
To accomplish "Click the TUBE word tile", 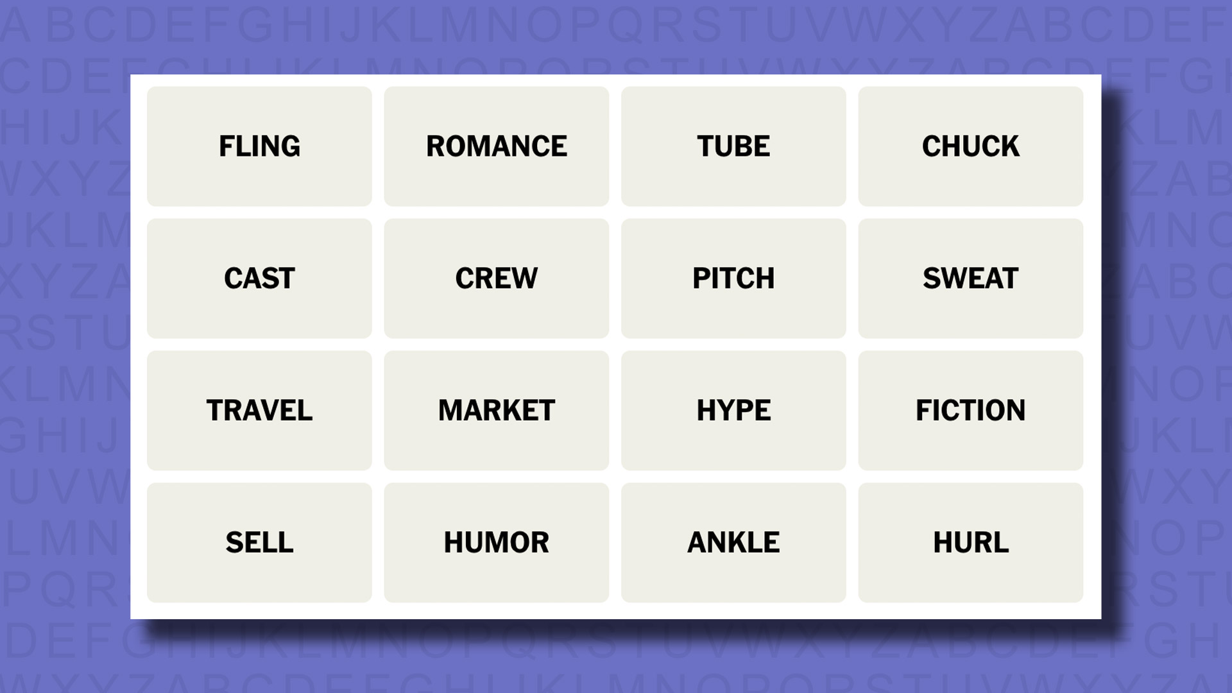I will point(733,146).
